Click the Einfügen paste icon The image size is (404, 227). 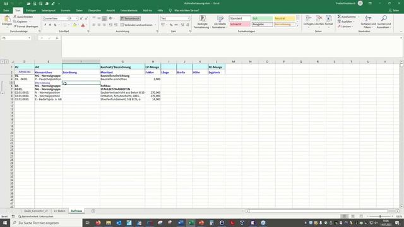click(7, 19)
